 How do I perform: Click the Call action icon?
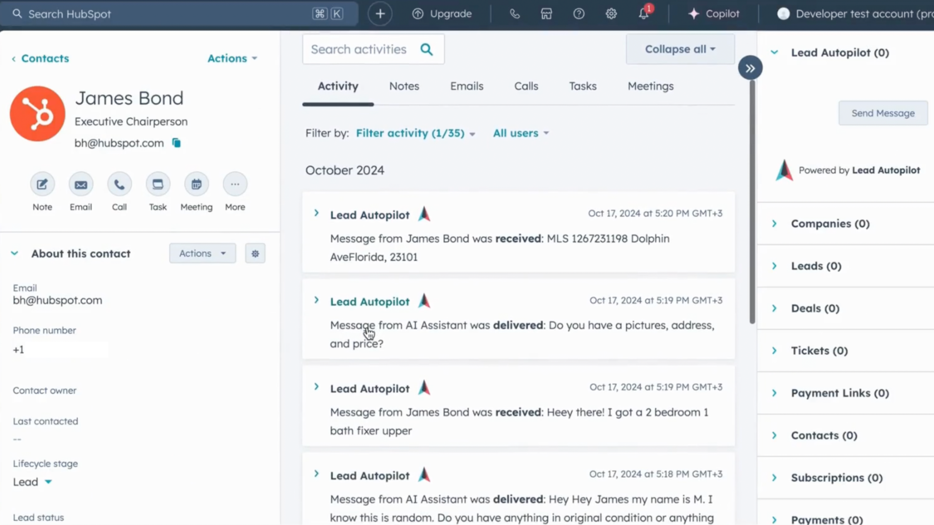tap(119, 185)
